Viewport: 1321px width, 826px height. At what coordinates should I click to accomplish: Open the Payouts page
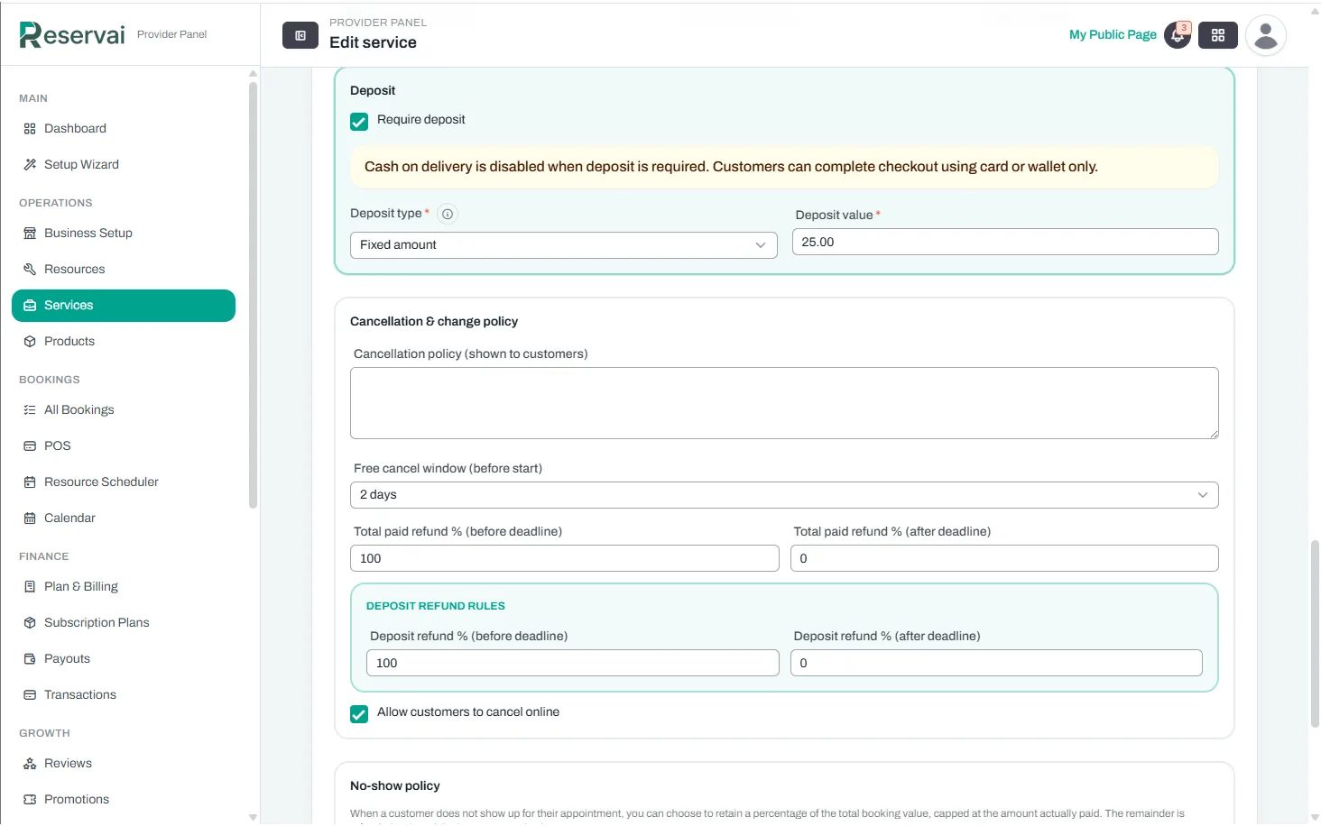[x=124, y=659]
